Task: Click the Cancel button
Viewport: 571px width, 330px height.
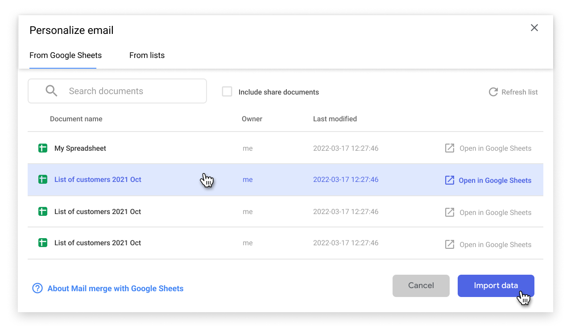Action: coord(421,285)
